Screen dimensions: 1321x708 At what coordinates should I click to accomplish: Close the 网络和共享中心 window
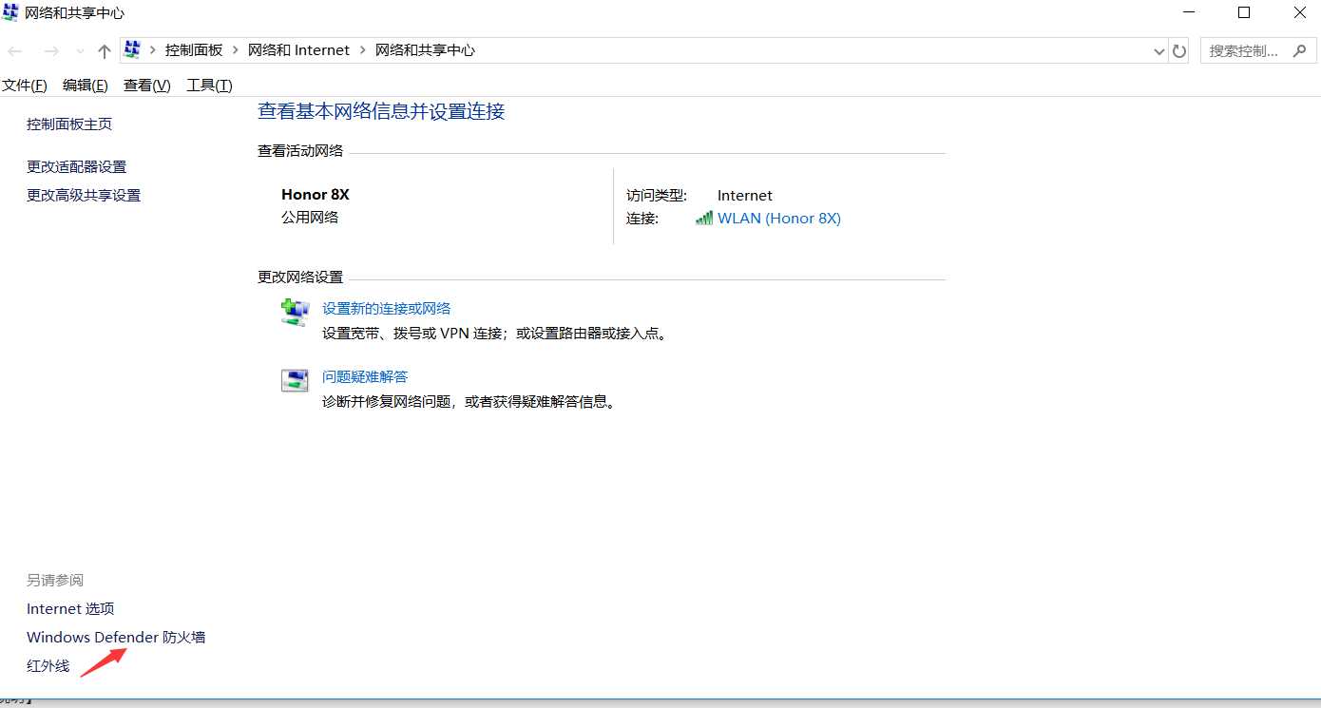click(1299, 12)
